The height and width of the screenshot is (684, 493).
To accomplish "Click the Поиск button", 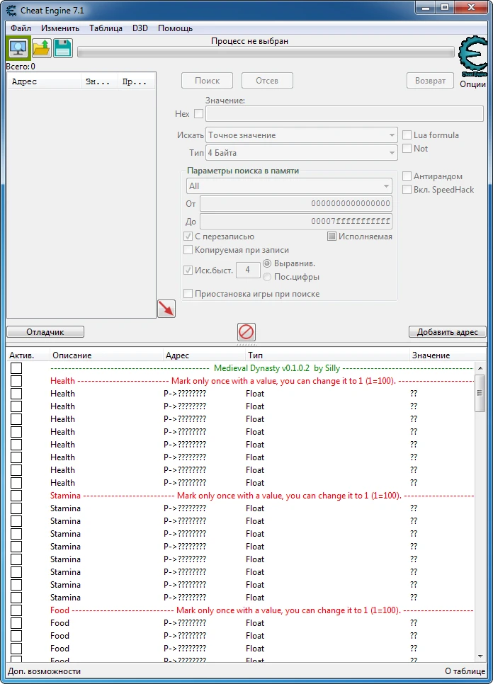I will point(208,81).
